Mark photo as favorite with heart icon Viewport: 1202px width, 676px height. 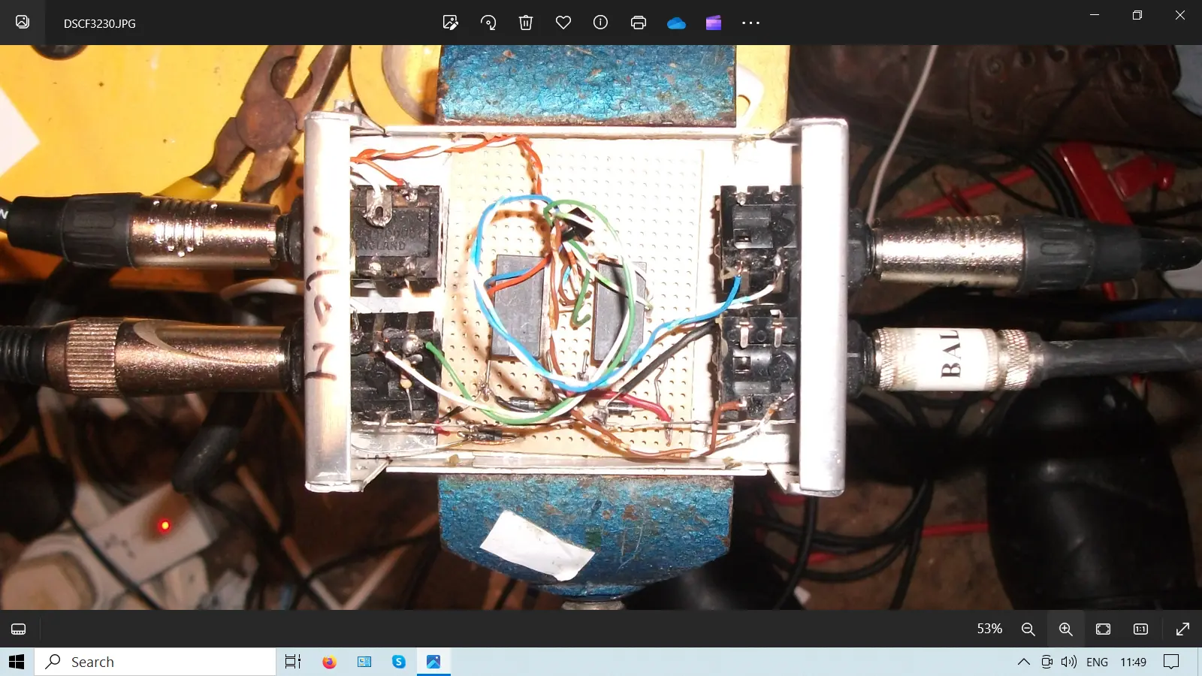click(x=563, y=23)
